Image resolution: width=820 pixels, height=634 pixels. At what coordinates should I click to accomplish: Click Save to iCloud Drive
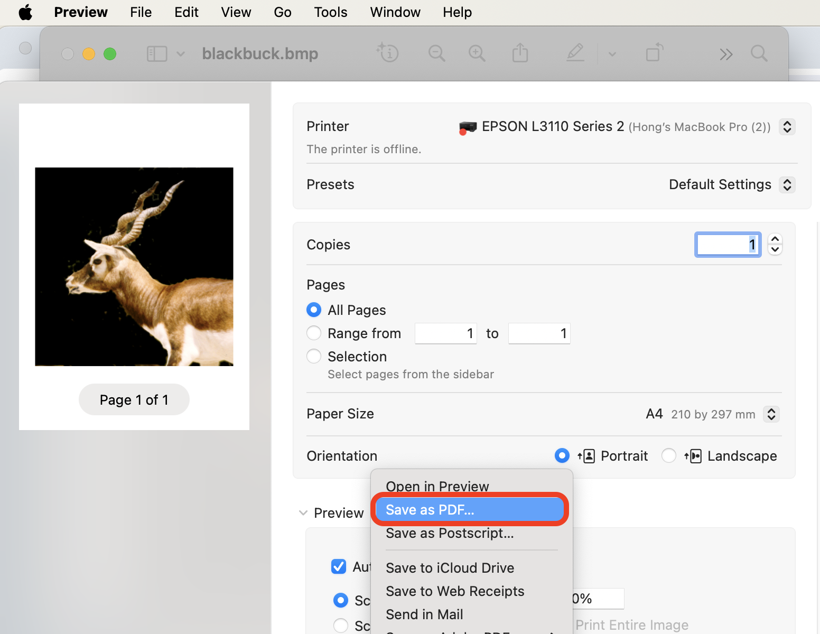(x=450, y=567)
